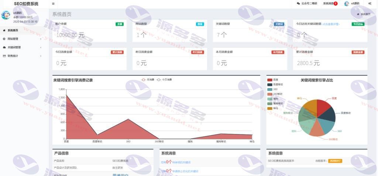
Task: Toggle 搜狗 in the pie chart legend
Action: pos(273,99)
